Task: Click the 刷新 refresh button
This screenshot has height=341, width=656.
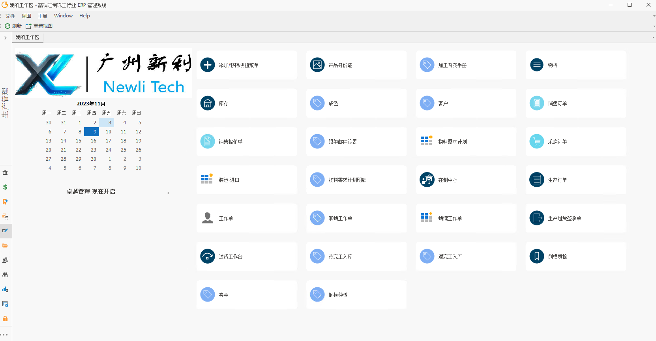Action: point(13,26)
